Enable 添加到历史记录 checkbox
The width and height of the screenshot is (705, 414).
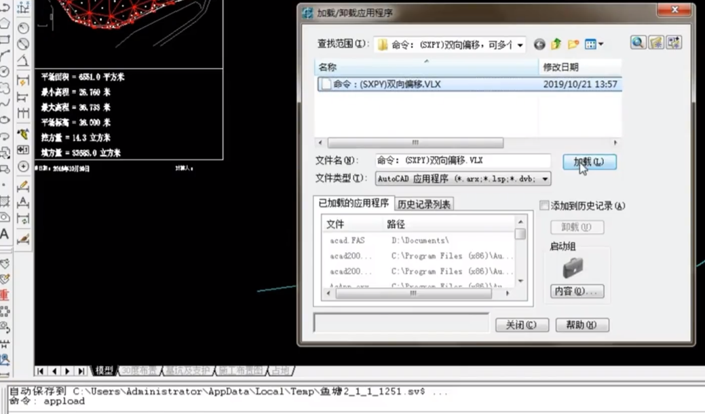click(x=544, y=206)
